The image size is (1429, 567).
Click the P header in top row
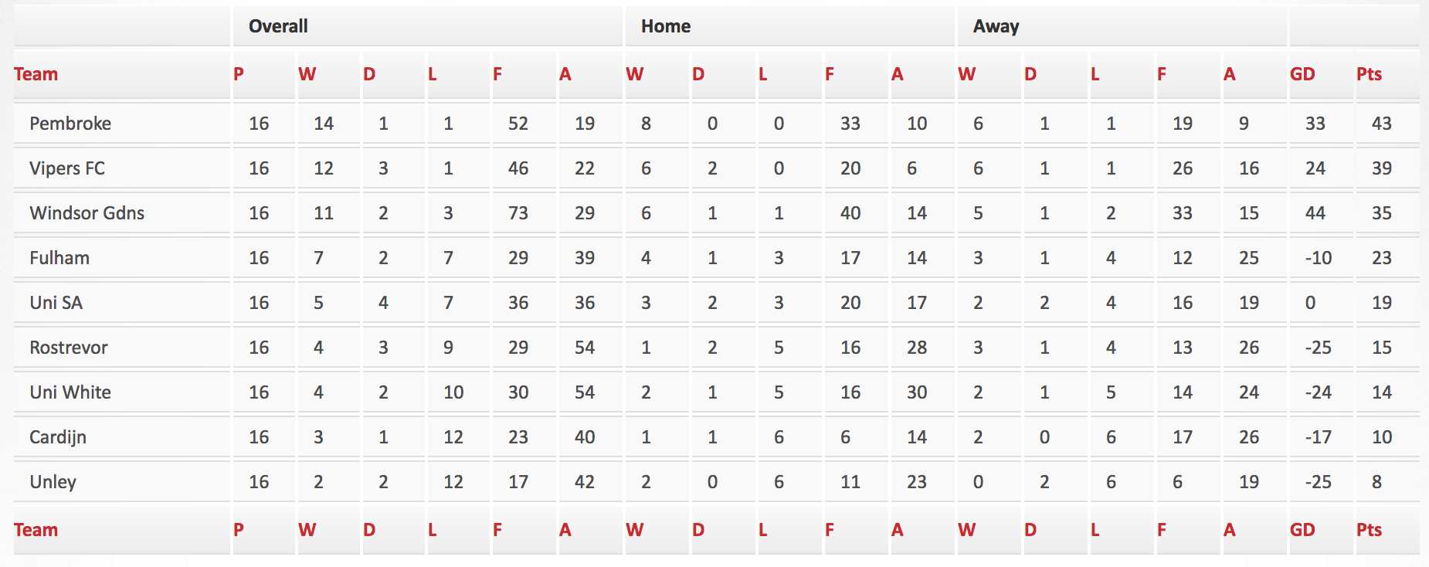point(239,74)
